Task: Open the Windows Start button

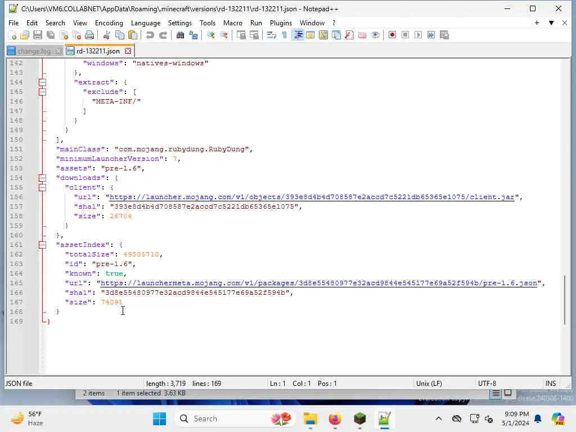Action: click(159, 418)
